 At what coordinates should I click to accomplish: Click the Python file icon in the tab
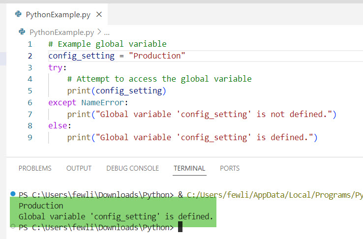coord(18,14)
